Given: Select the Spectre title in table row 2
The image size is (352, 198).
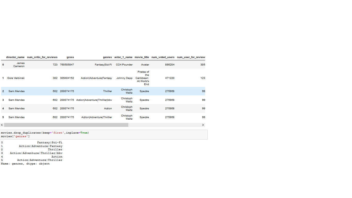Looking at the screenshot, I should (144, 91).
